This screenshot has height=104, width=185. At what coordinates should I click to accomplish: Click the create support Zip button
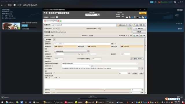tap(121, 25)
